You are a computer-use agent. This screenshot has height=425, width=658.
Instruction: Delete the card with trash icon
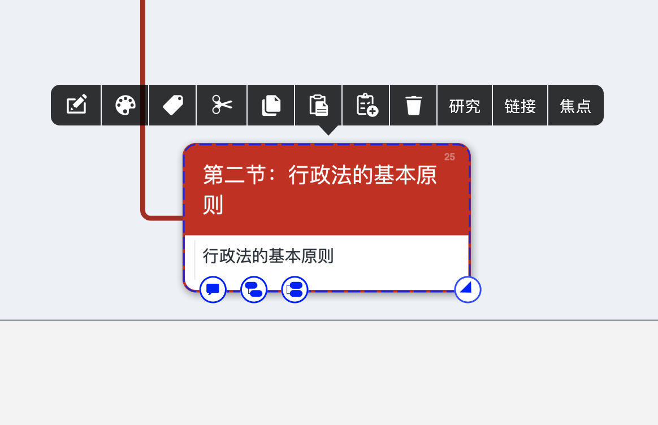413,105
